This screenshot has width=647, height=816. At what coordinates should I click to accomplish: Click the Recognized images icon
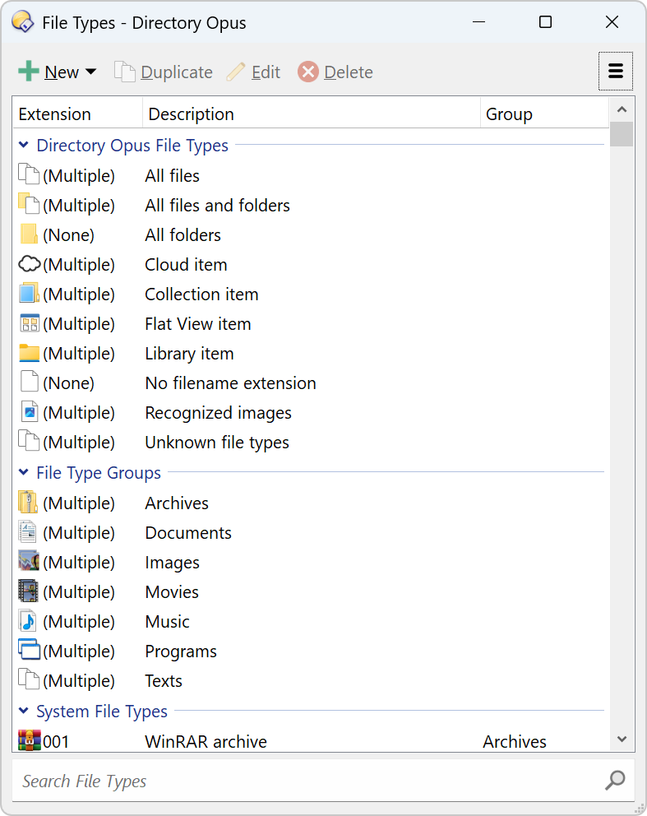[29, 413]
